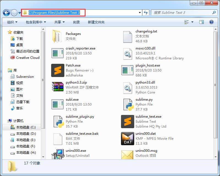Expand the address bar history dropdown
The image size is (220, 176).
click(140, 13)
